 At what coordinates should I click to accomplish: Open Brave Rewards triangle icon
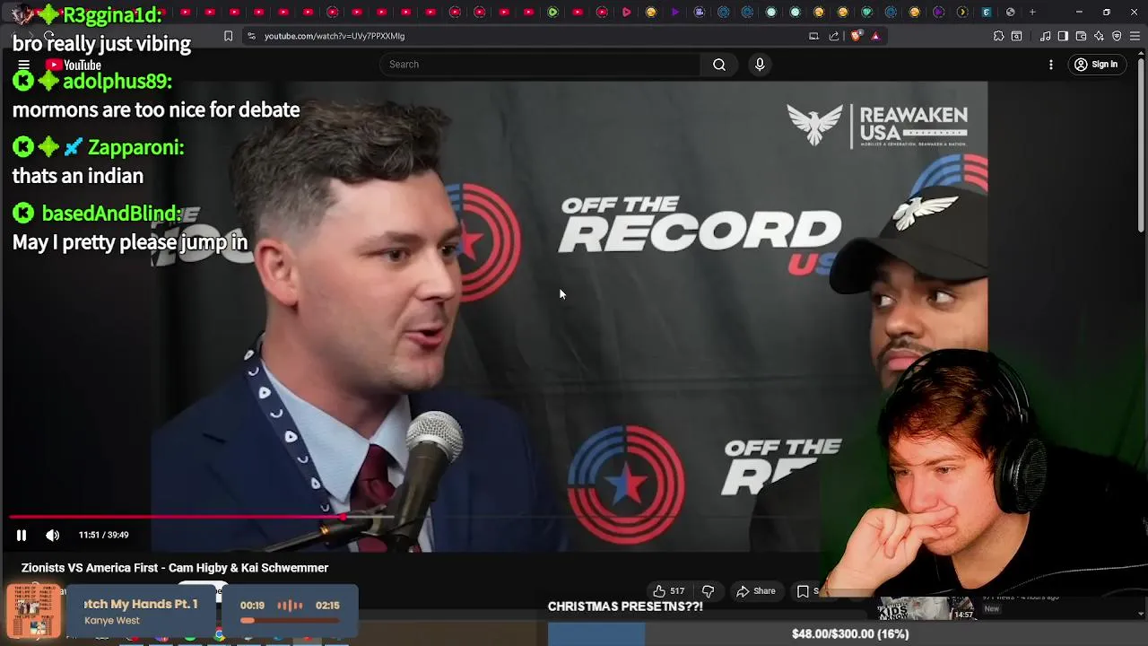click(x=875, y=36)
